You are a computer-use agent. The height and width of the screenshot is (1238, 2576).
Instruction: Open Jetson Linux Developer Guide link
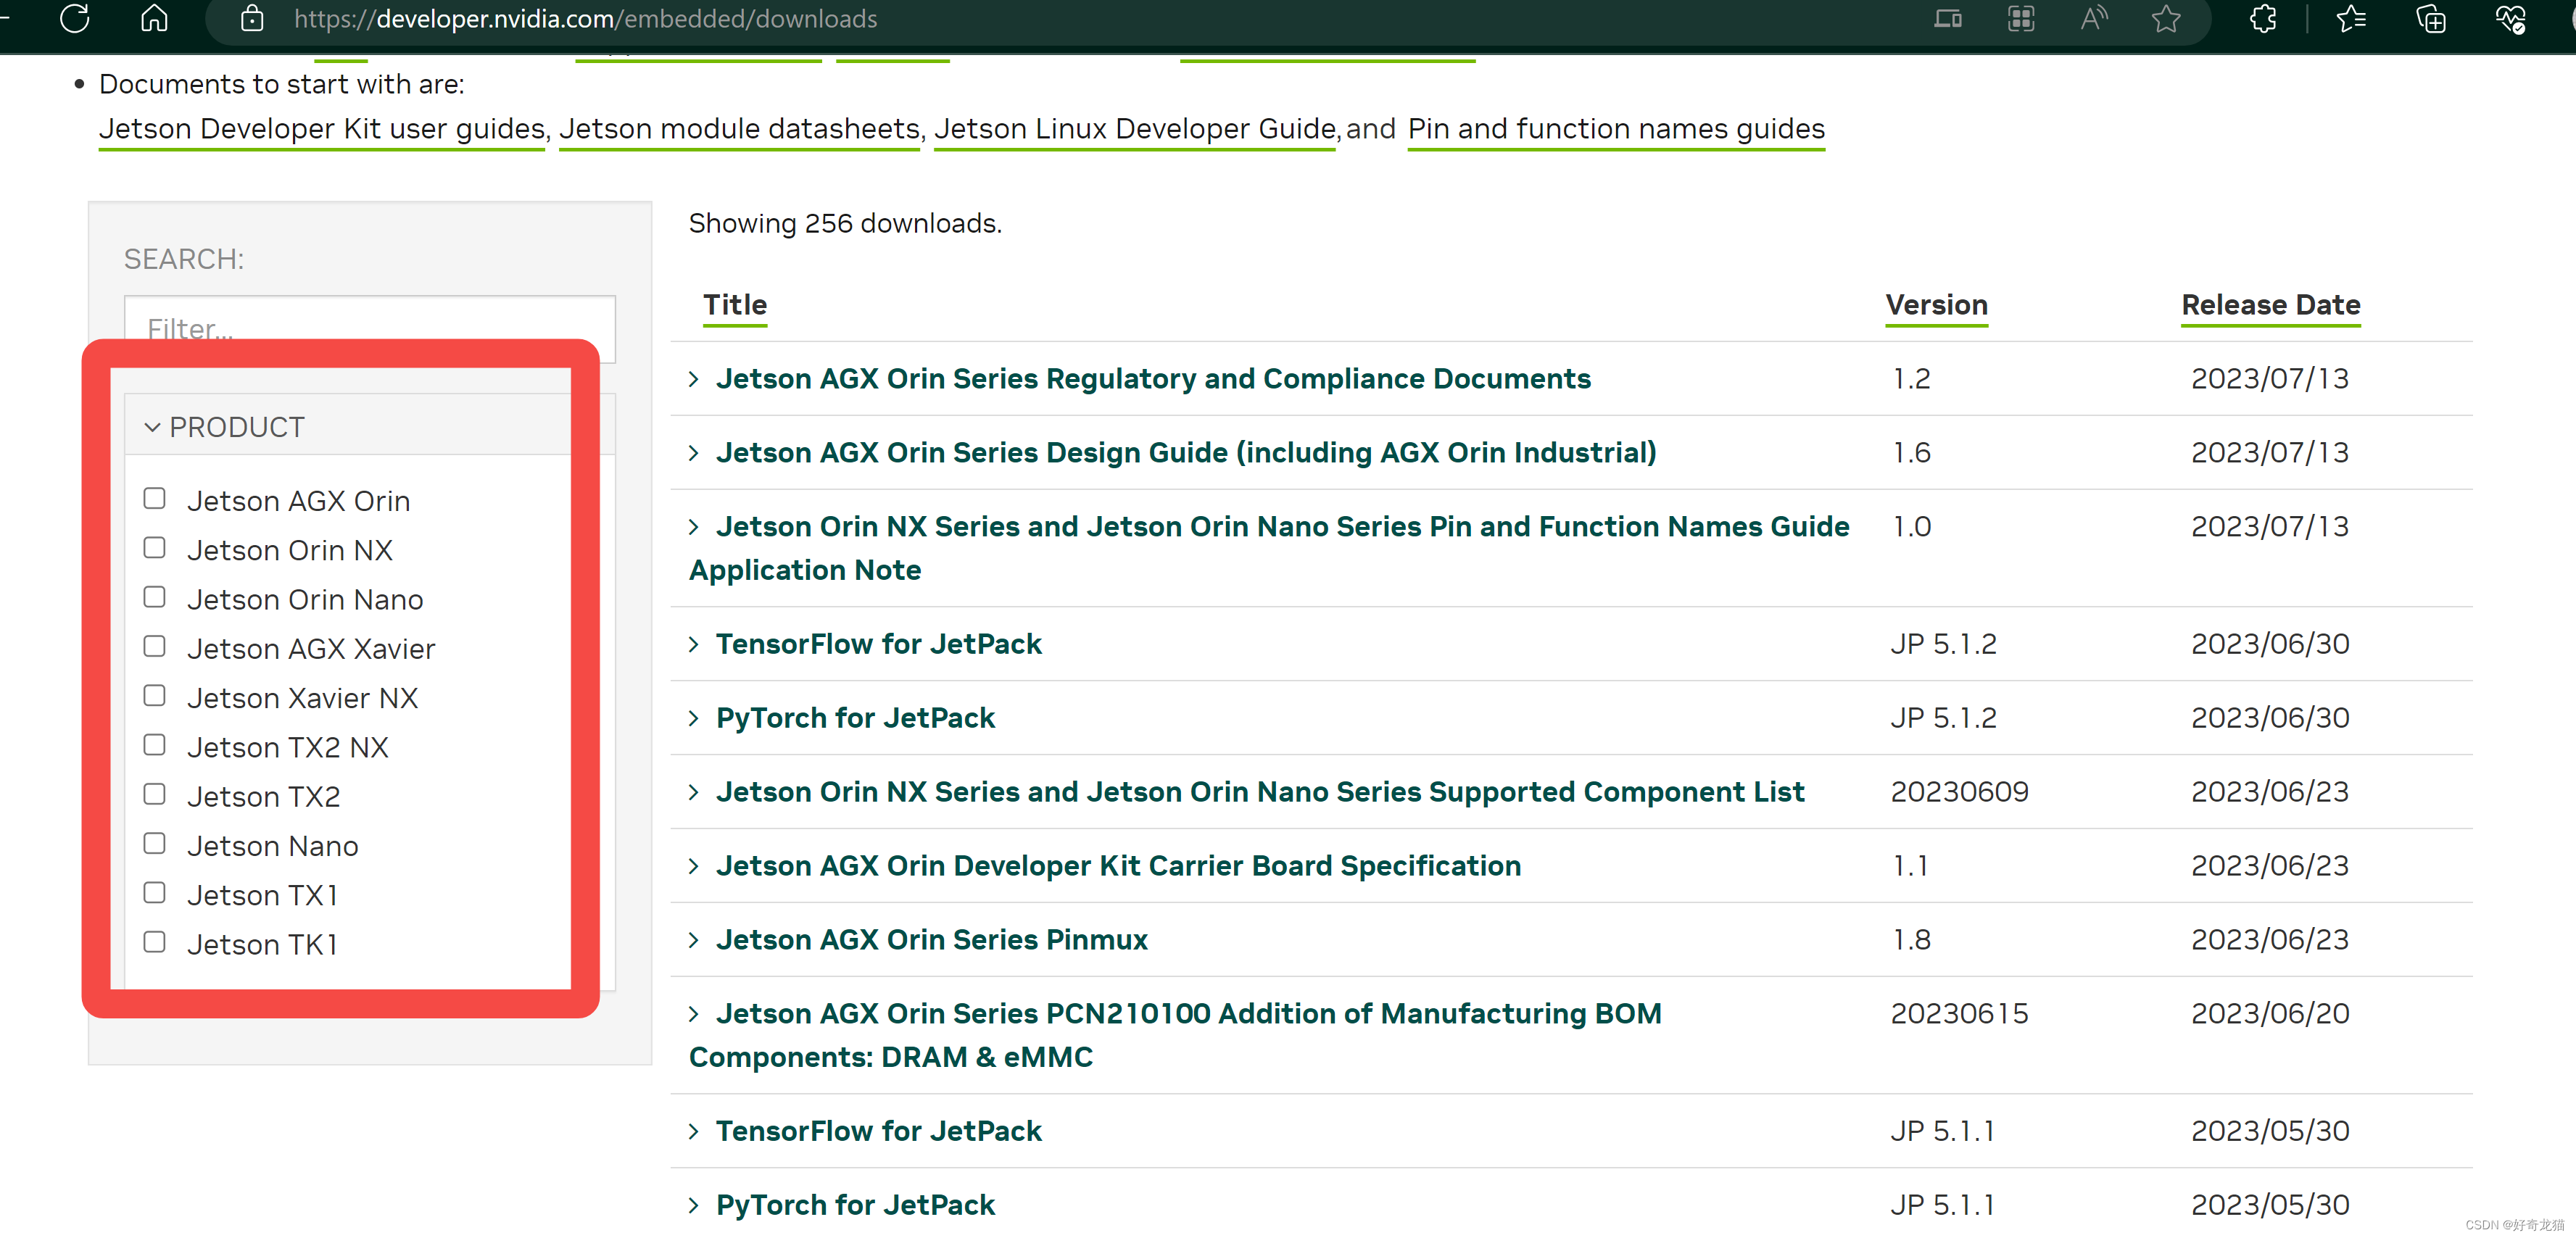coord(1135,129)
